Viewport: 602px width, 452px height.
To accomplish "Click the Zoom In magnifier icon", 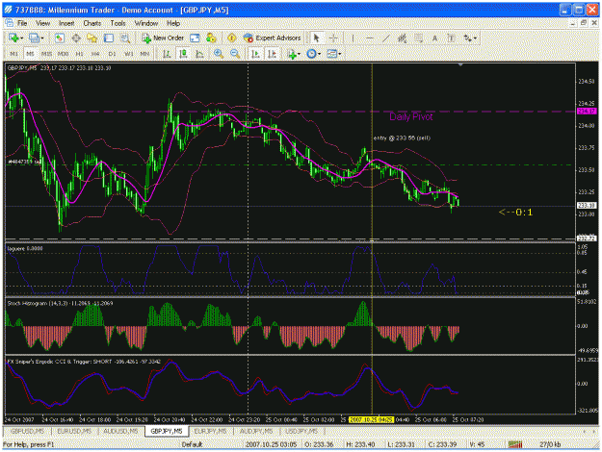I will click(x=219, y=54).
